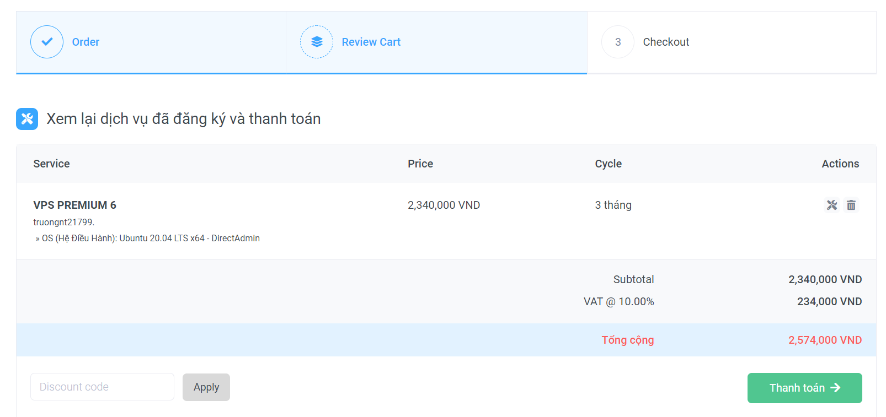Click the Cycle column header
This screenshot has height=417, width=886.
(x=608, y=164)
